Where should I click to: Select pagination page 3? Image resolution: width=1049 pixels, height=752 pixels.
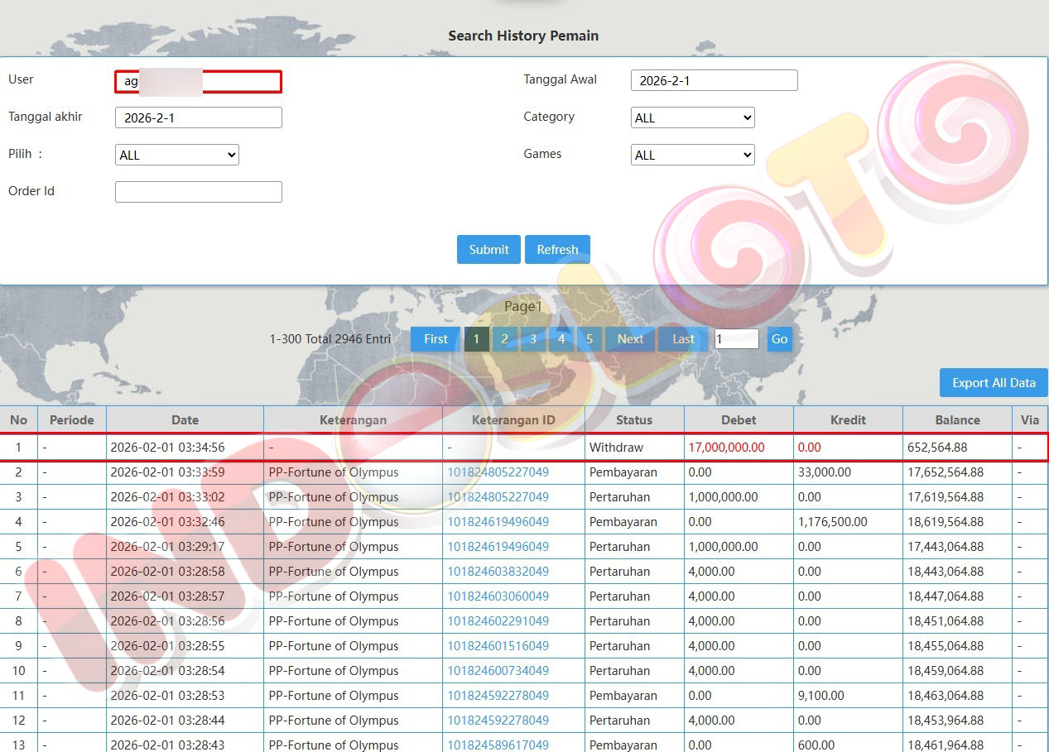click(x=532, y=339)
